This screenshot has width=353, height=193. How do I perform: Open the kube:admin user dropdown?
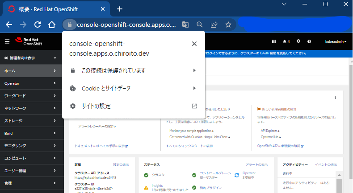(x=336, y=41)
